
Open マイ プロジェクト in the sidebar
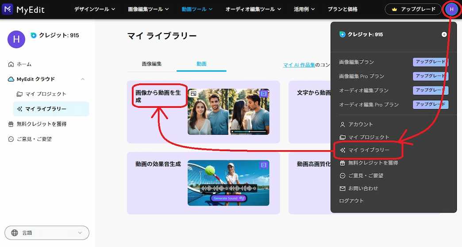coord(46,94)
